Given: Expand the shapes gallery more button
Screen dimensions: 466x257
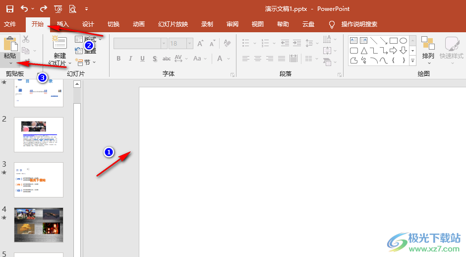Looking at the screenshot, I should [412, 61].
